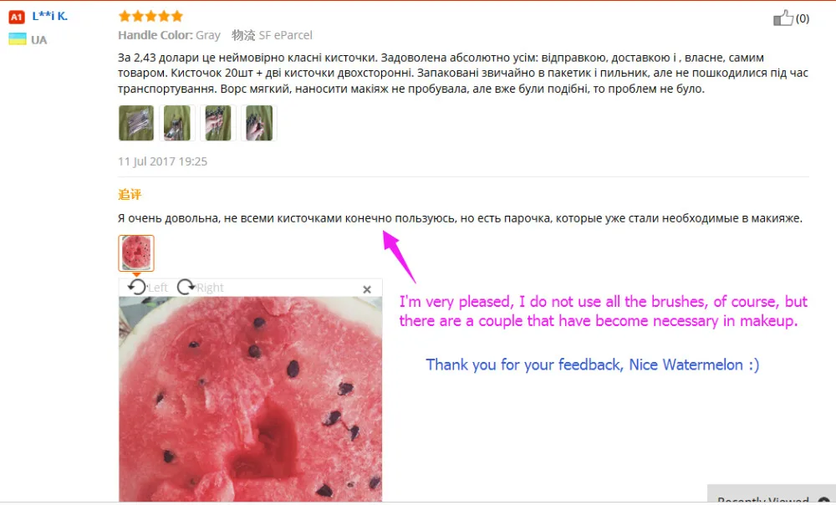Viewport: 836px width, 505px height.
Task: Click the helpful count (0)
Action: click(803, 18)
